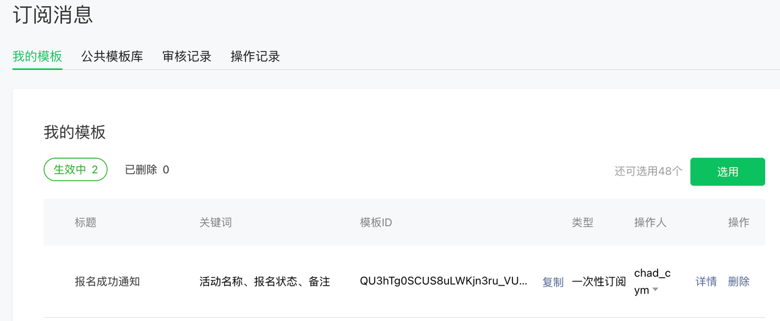Expand the chad_cym operator dropdown arrow

[x=655, y=290]
